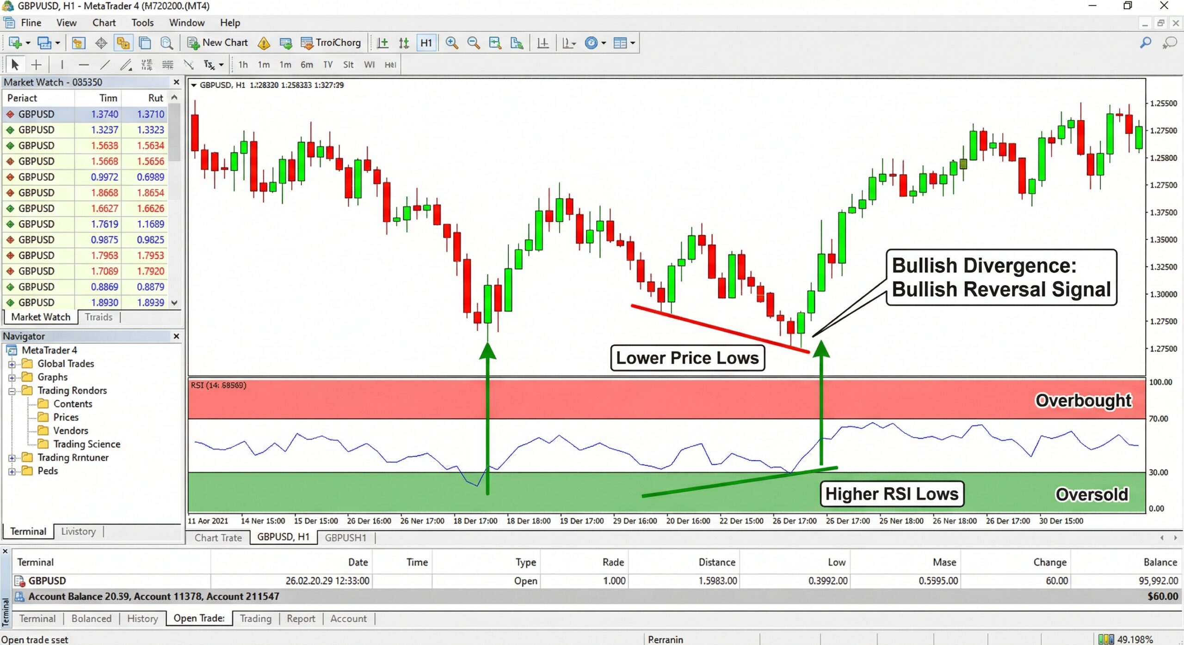Expand the Global Trades node in Navigator
This screenshot has height=645, width=1184.
pos(12,364)
